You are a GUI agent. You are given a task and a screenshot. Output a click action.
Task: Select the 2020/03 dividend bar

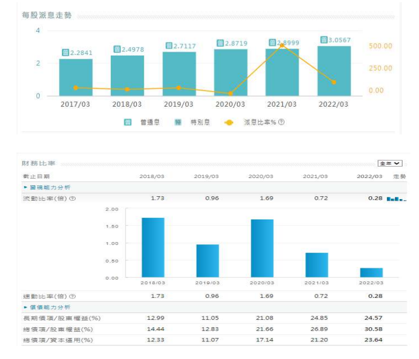click(x=231, y=73)
